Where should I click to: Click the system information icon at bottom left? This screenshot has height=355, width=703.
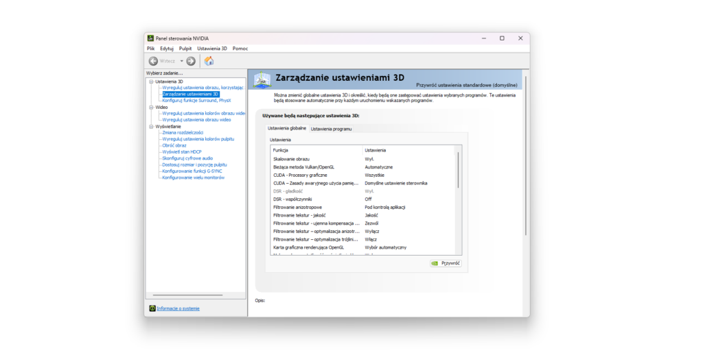pos(152,308)
